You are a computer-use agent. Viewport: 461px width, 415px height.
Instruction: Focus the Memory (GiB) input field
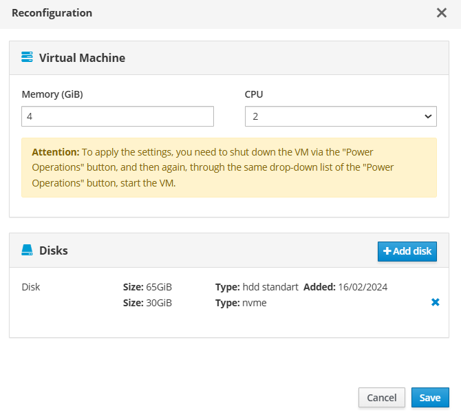(118, 116)
